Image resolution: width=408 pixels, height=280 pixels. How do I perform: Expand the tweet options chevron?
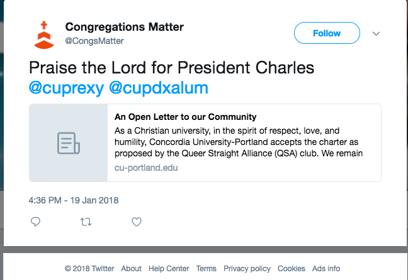pyautogui.click(x=376, y=33)
